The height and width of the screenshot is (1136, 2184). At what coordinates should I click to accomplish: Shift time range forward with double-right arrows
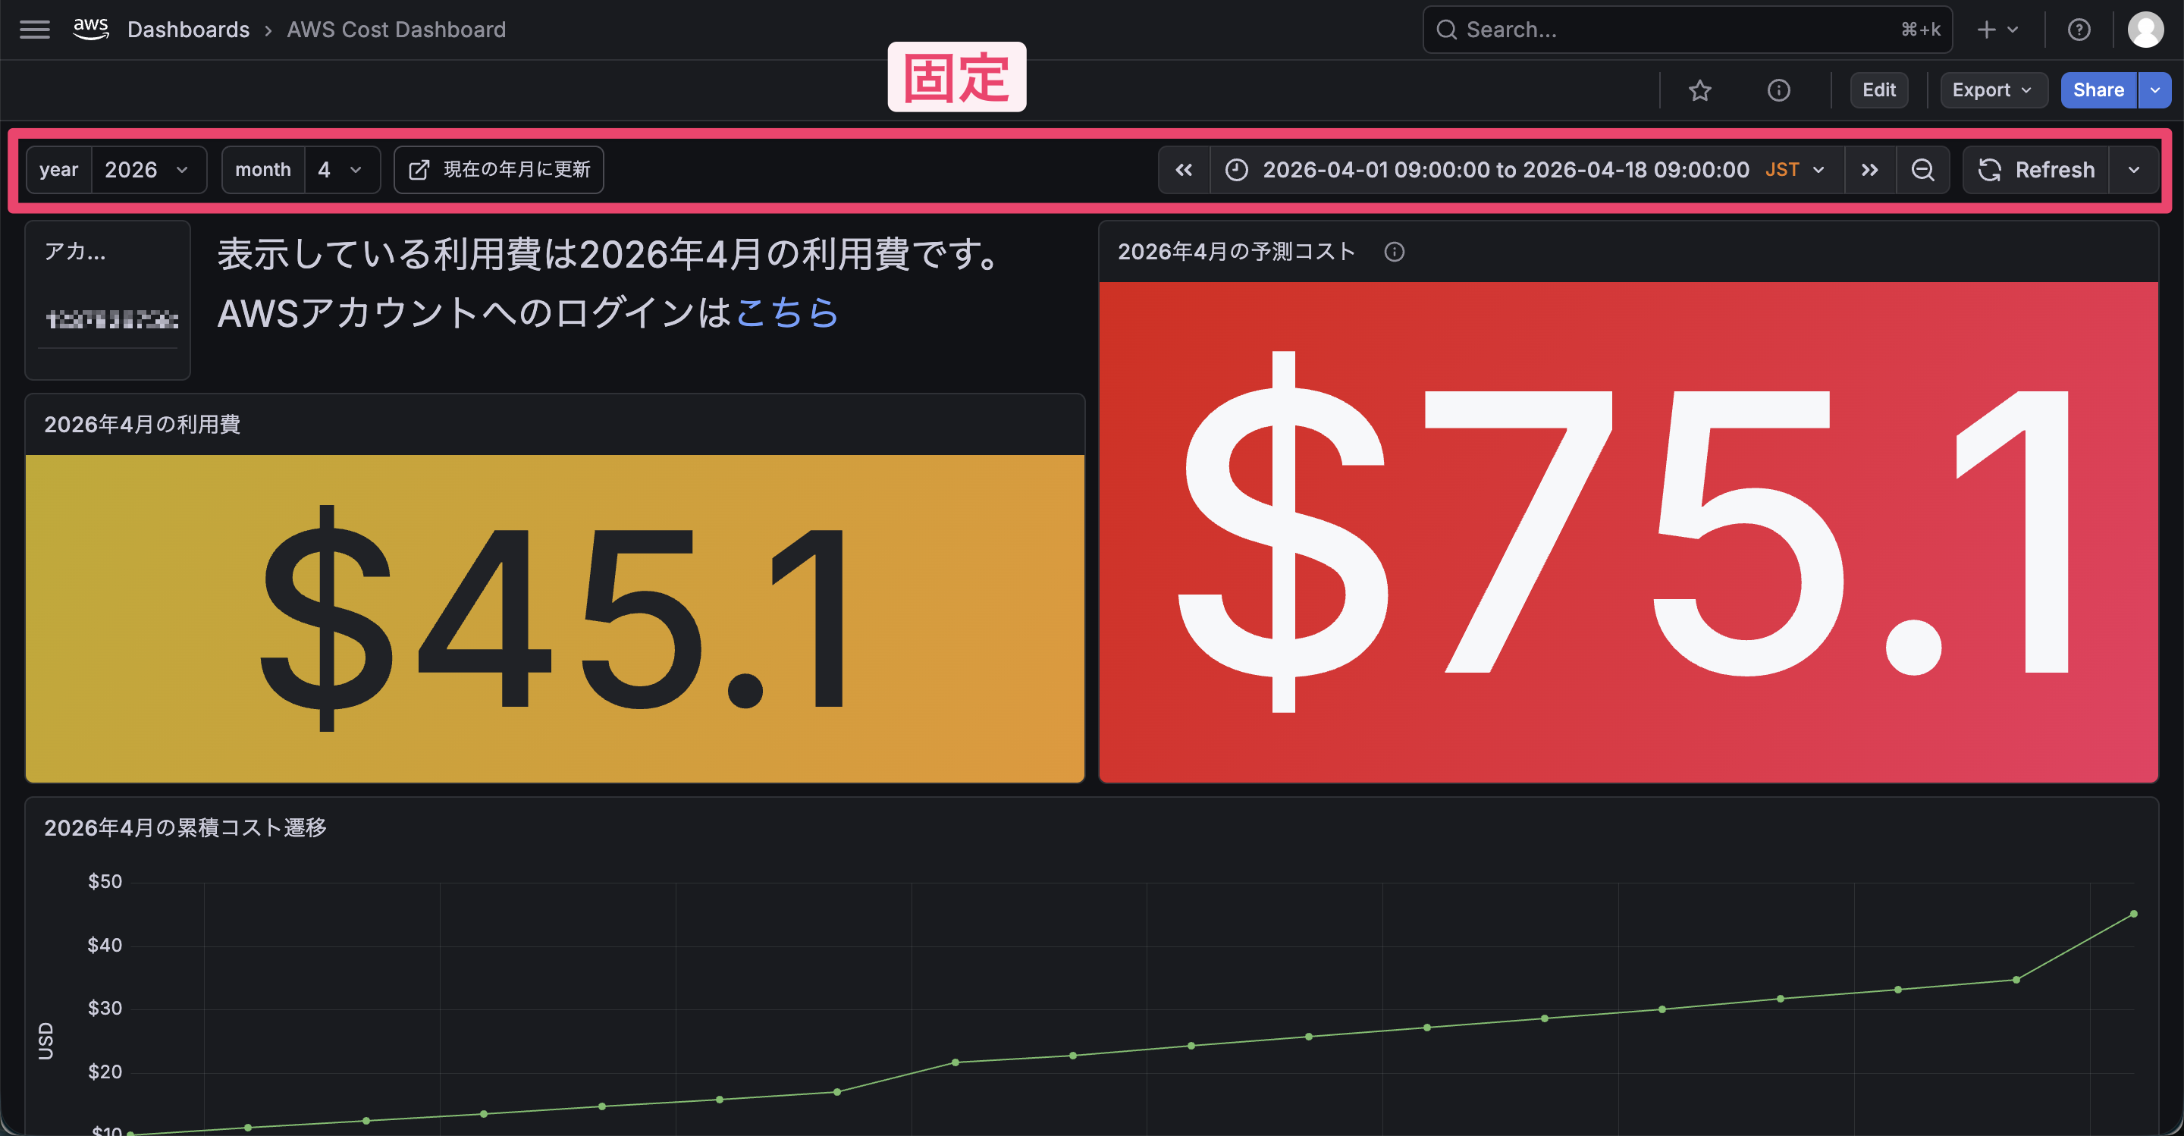coord(1869,170)
